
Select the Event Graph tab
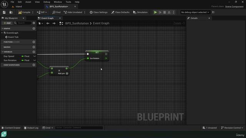47,18
